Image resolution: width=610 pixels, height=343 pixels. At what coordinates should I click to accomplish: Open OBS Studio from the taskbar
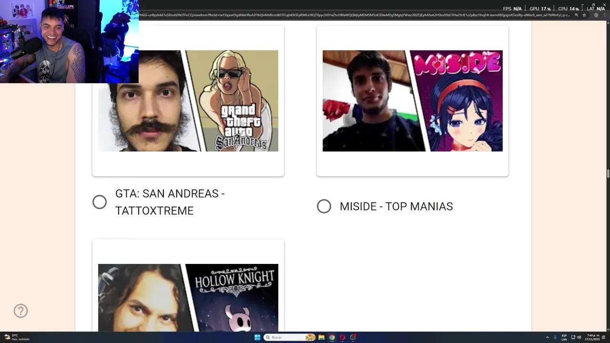tap(353, 337)
